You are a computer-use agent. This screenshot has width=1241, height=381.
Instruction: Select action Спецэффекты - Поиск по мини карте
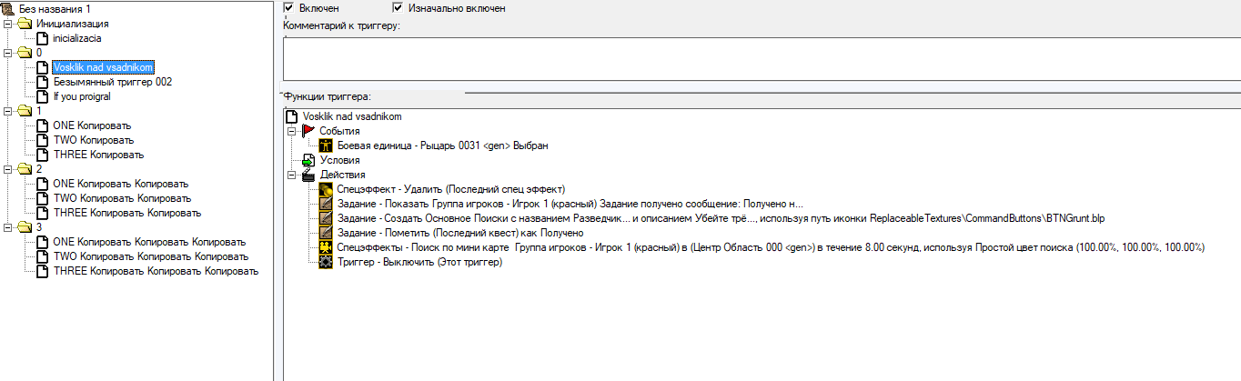point(771,247)
